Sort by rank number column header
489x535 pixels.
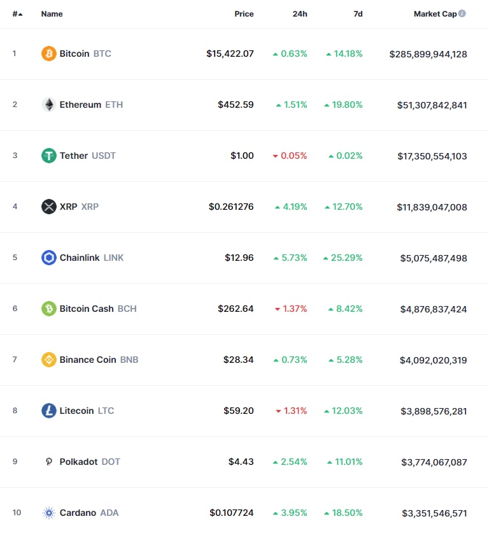[x=17, y=14]
